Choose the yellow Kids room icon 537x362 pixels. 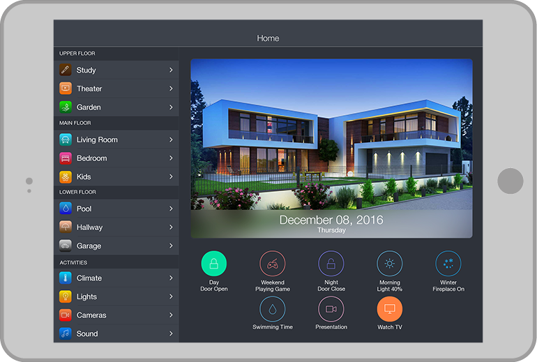[x=65, y=176]
